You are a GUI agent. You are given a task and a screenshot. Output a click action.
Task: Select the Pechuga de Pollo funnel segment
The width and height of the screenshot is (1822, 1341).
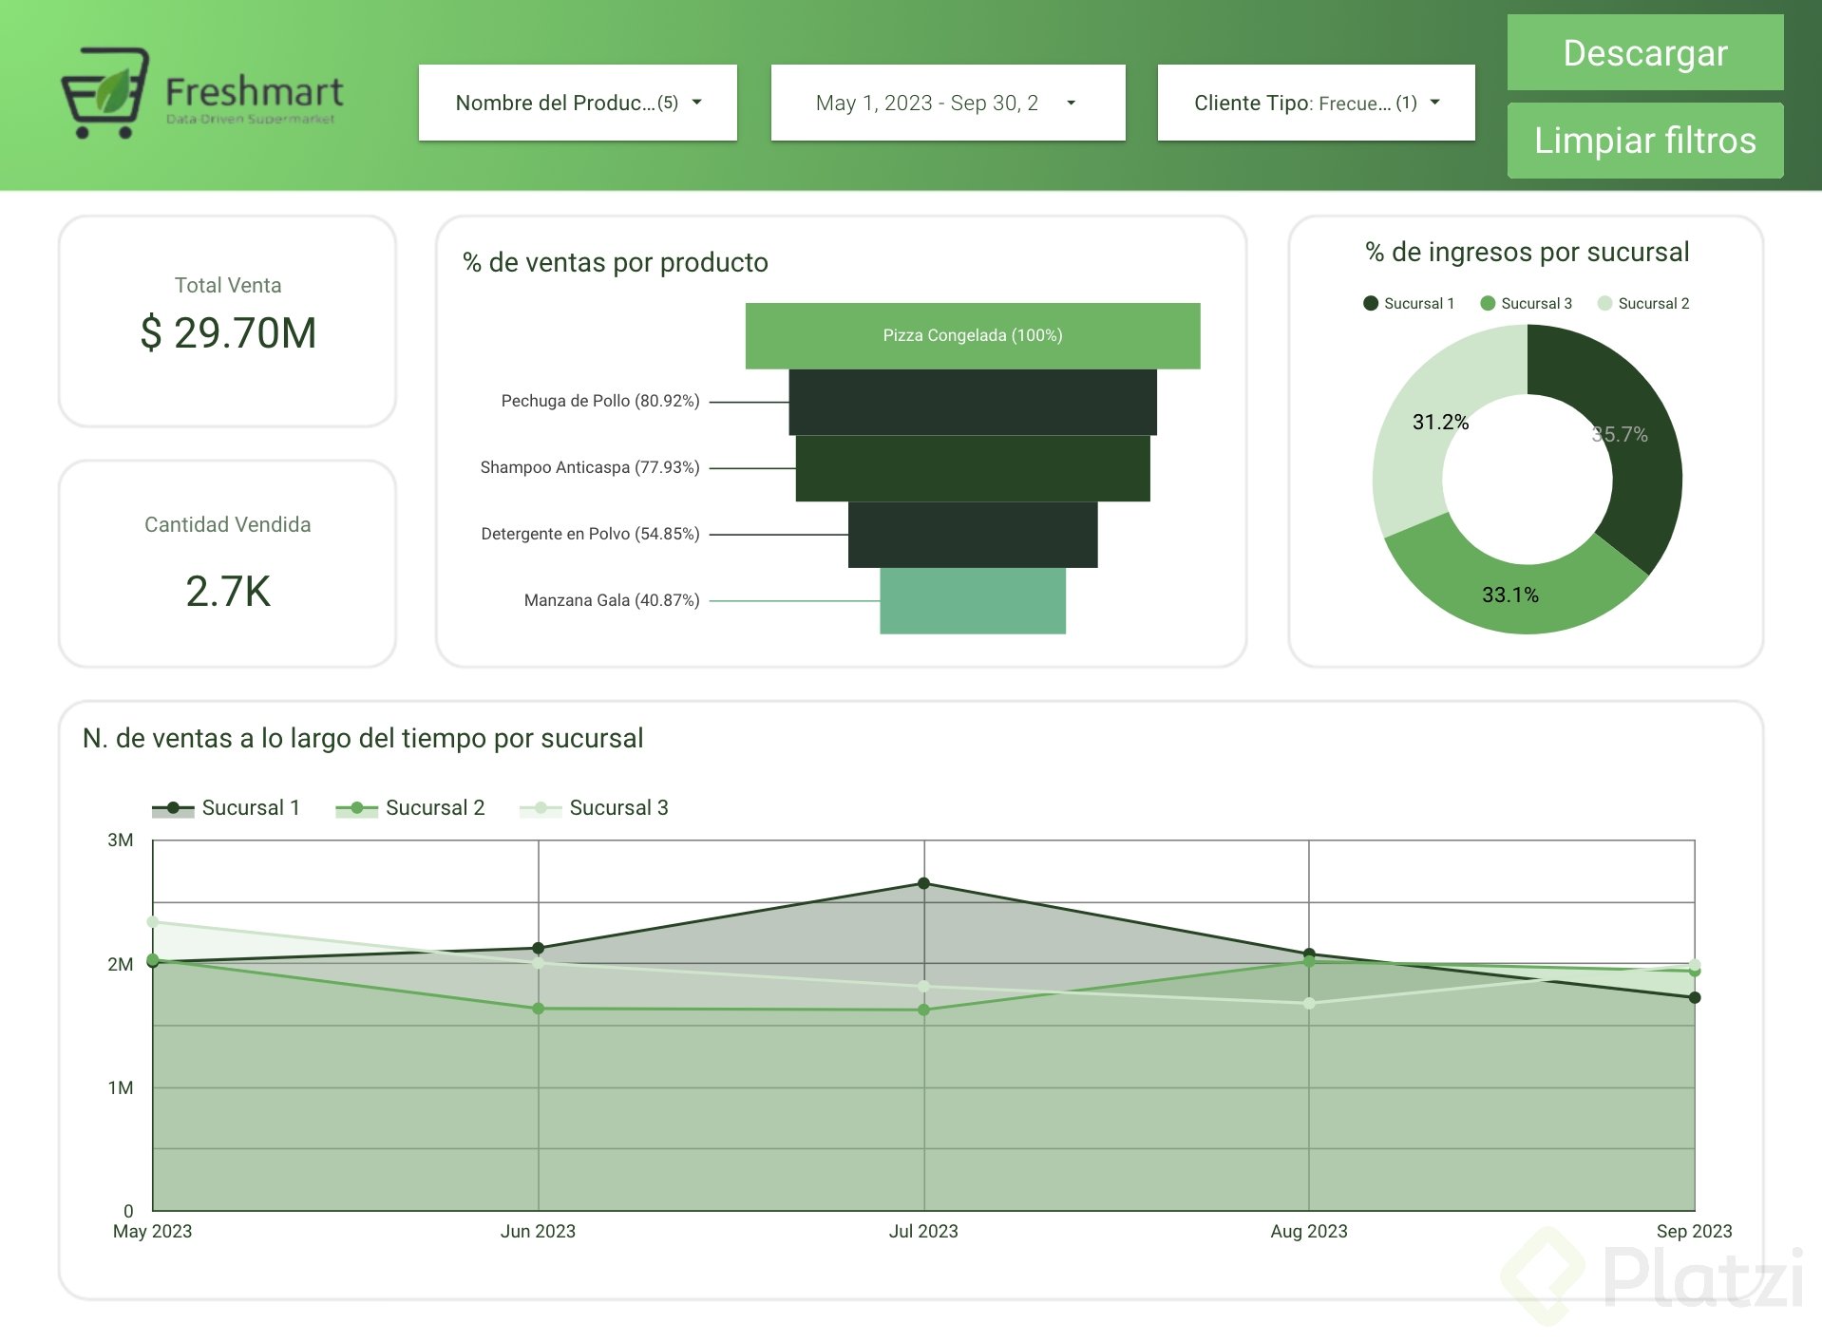pyautogui.click(x=973, y=402)
